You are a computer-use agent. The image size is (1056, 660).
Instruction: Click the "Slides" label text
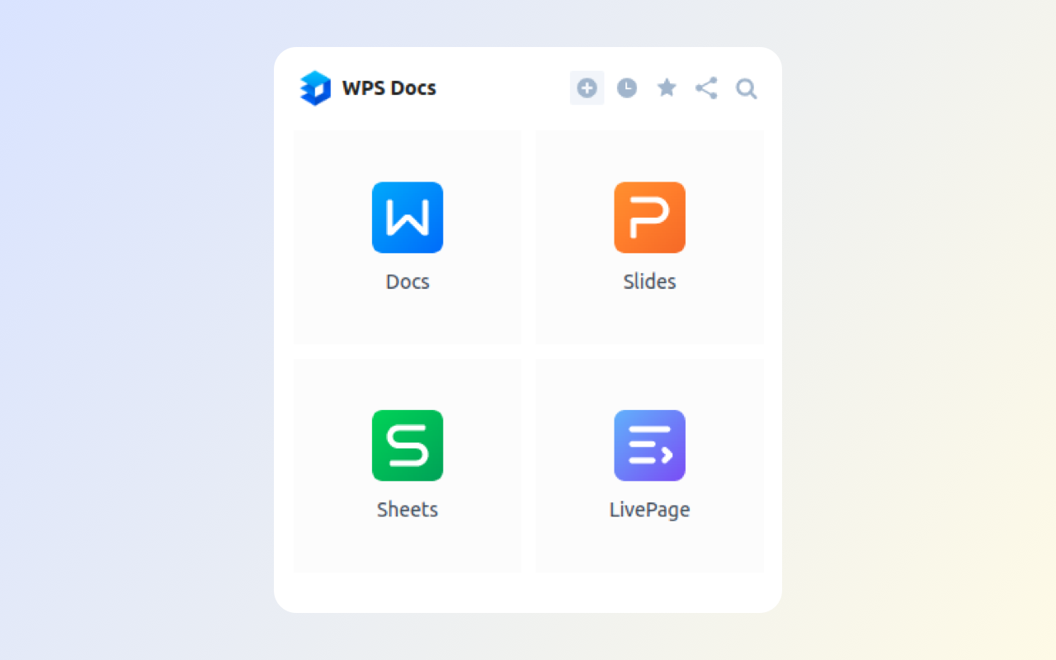click(649, 281)
